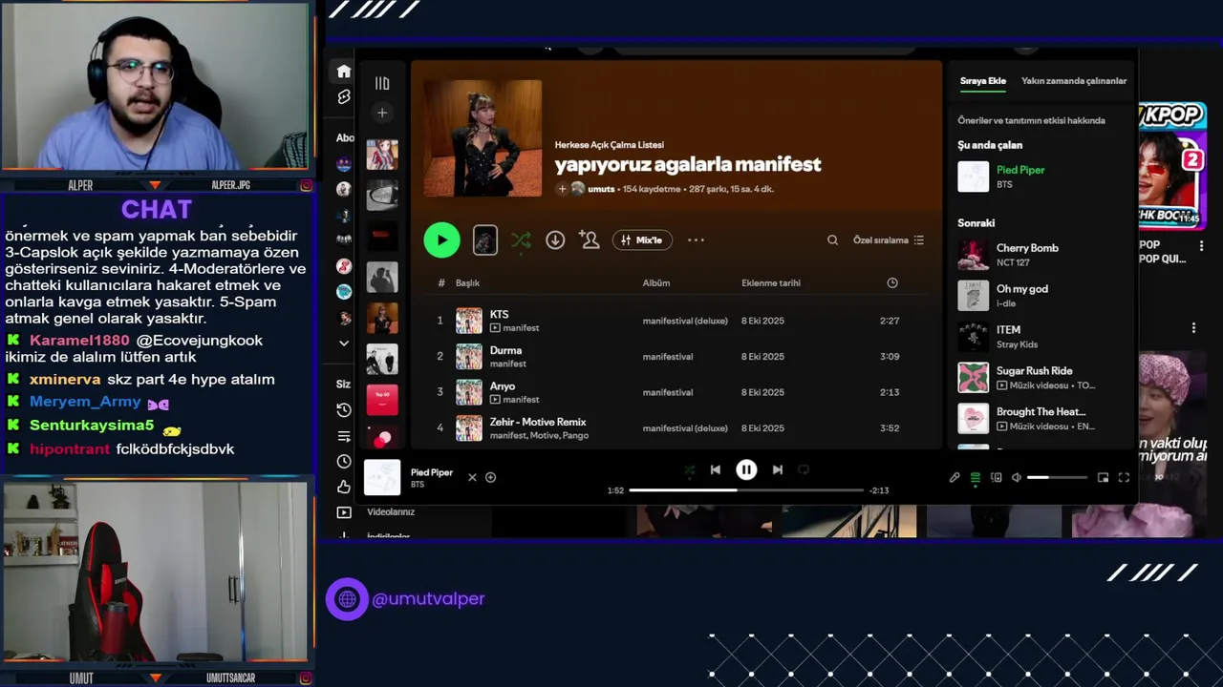This screenshot has width=1223, height=687.
Task: Open alpeer.jpg Instagram icon in webcam label
Action: tap(306, 185)
